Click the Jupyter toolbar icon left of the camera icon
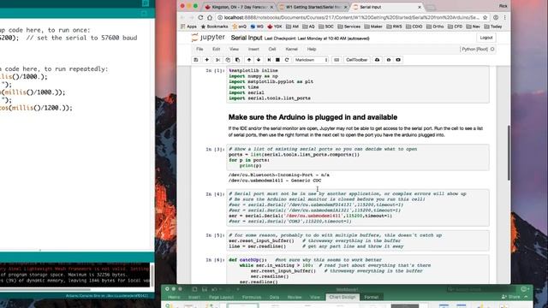This screenshot has width=548, height=308. click(388, 60)
